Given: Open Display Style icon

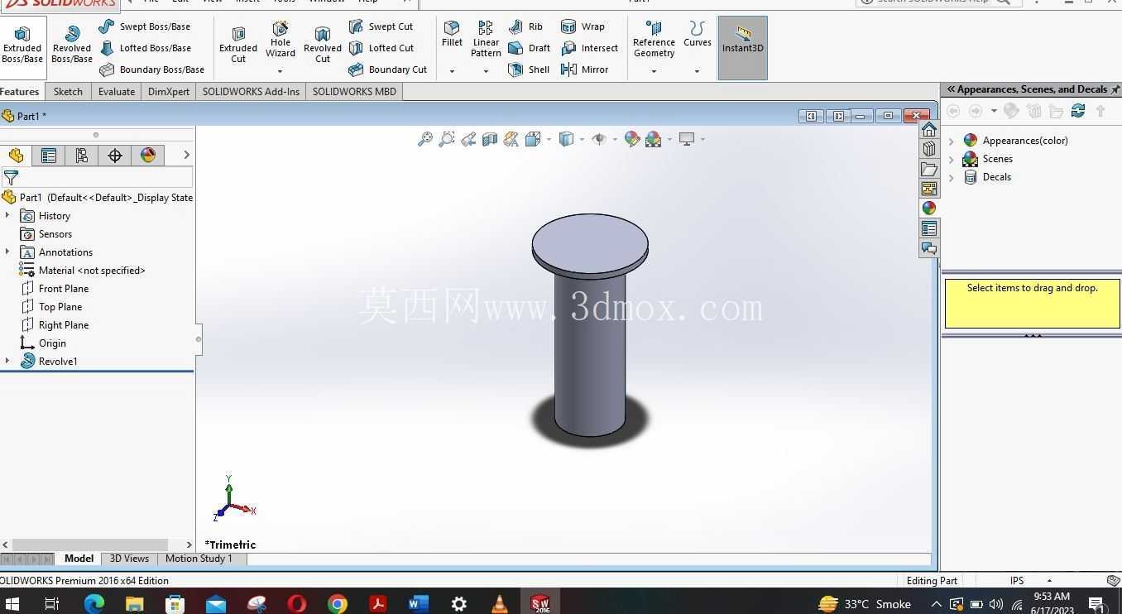Looking at the screenshot, I should coord(566,139).
